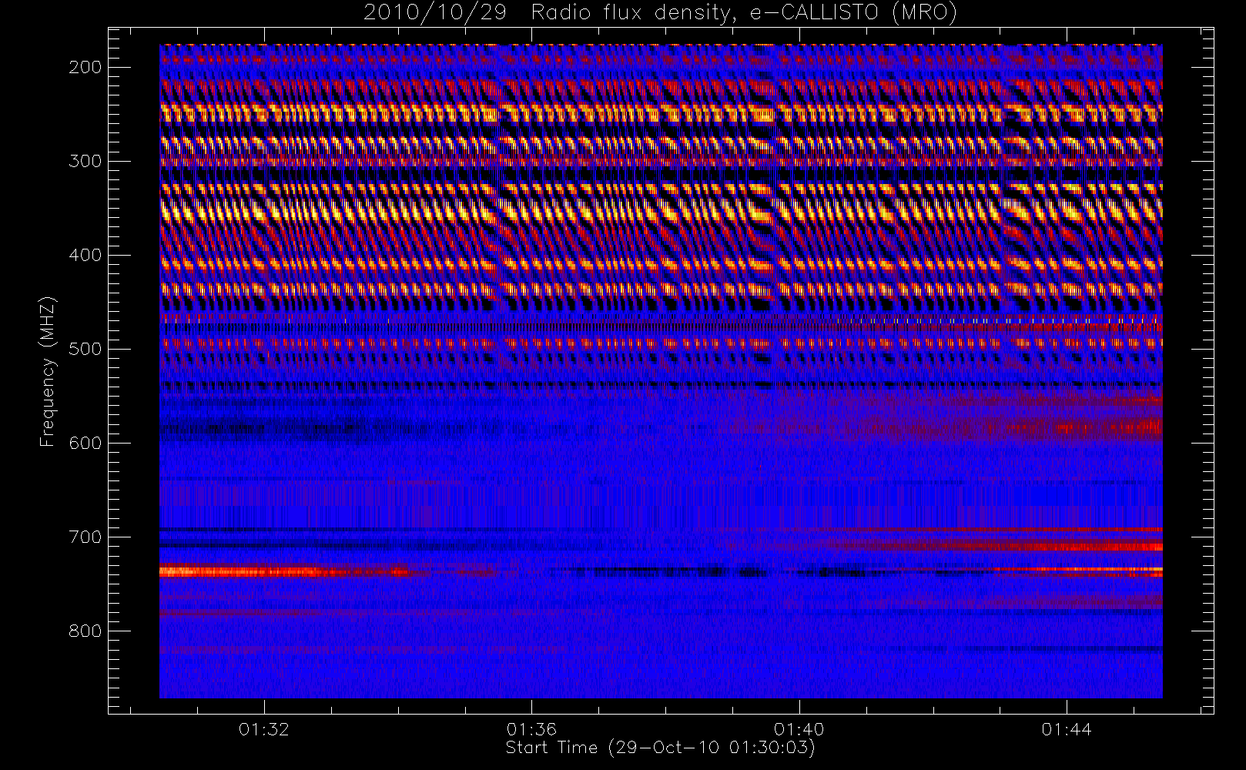Click the '300' frequency tick label
The height and width of the screenshot is (770, 1246).
pyautogui.click(x=86, y=161)
